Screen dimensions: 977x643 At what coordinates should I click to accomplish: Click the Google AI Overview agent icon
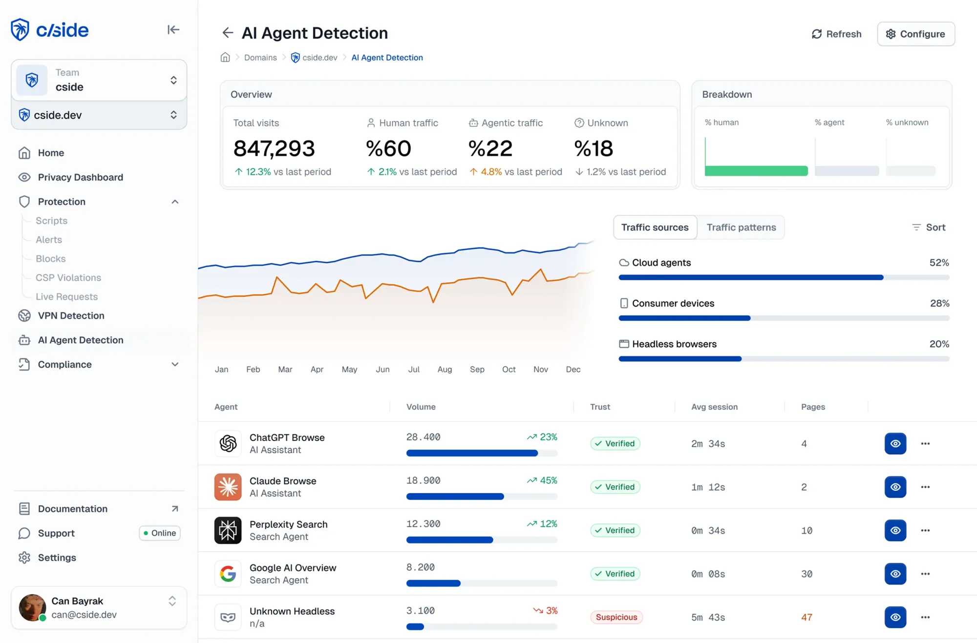[x=228, y=574]
